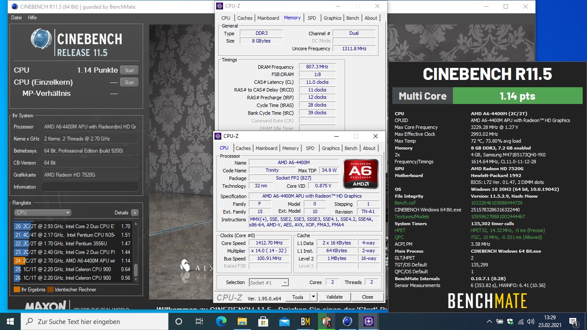
Task: Open the Mail app taskbar icon
Action: point(284,321)
